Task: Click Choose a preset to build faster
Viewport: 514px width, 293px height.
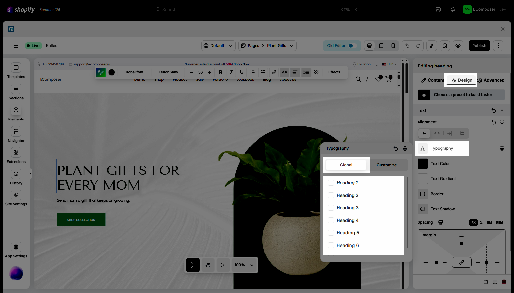Action: pos(461,95)
